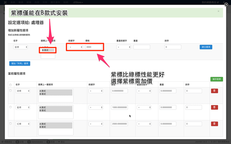
Task: Open the 紅標 name dropdown
Action: tap(23, 124)
